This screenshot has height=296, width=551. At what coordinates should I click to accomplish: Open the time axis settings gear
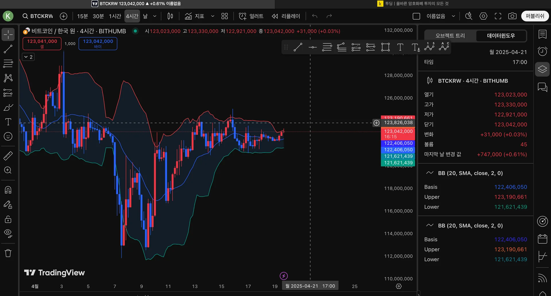pyautogui.click(x=399, y=286)
